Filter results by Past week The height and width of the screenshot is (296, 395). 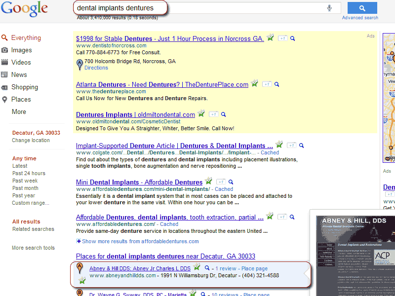tap(25, 181)
